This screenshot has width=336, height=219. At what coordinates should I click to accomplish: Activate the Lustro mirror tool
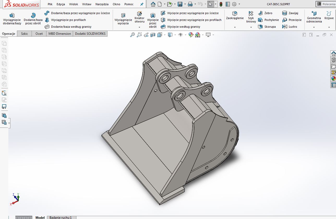pyautogui.click(x=290, y=27)
